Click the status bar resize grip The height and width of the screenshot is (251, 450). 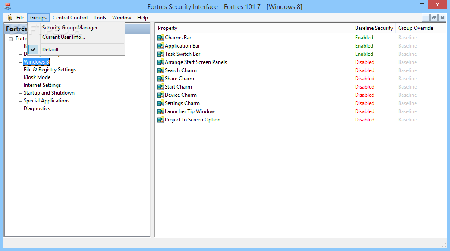tap(444, 245)
